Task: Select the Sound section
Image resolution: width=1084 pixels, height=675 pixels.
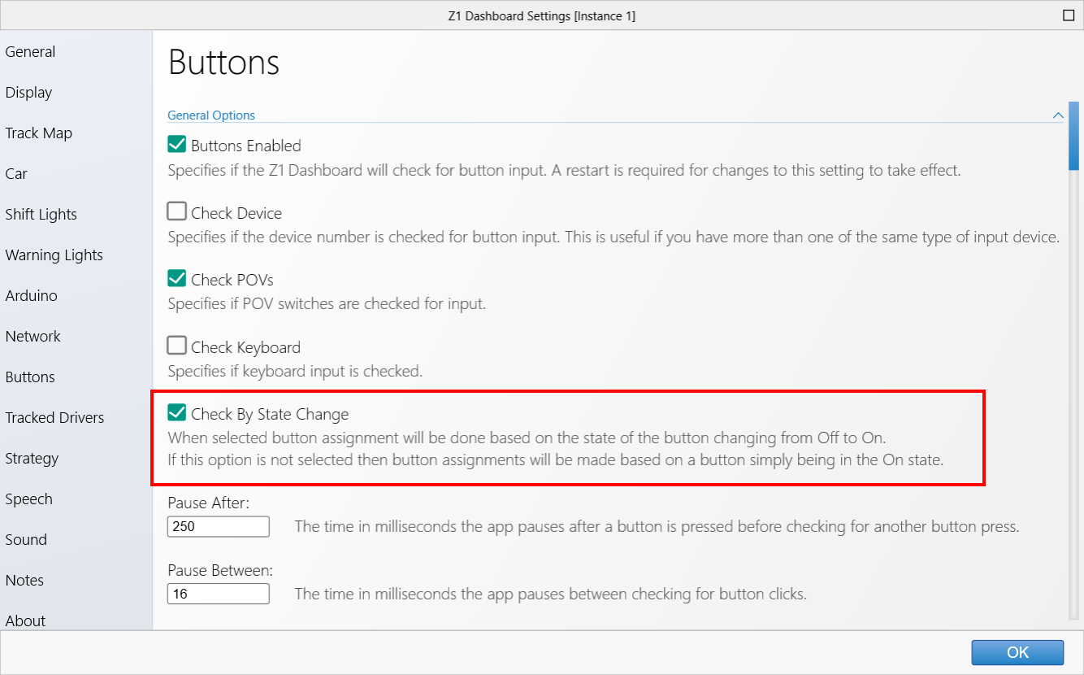Action: 26,540
